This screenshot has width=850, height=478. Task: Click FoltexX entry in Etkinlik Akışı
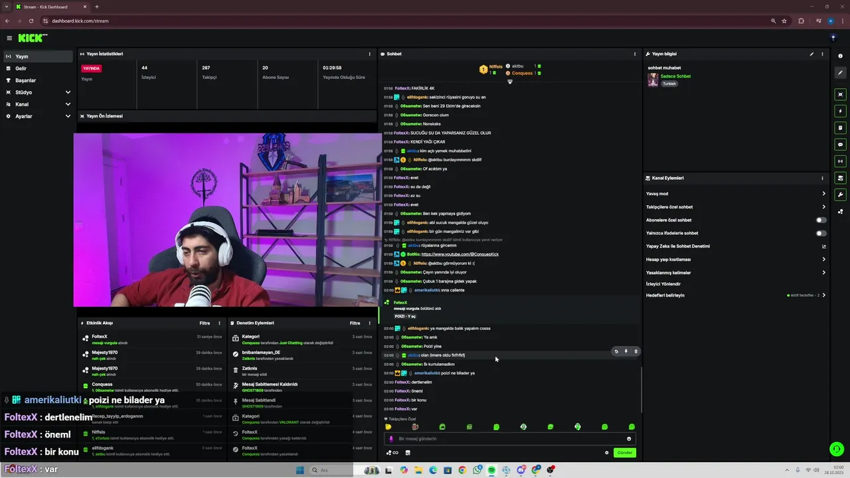click(x=151, y=339)
